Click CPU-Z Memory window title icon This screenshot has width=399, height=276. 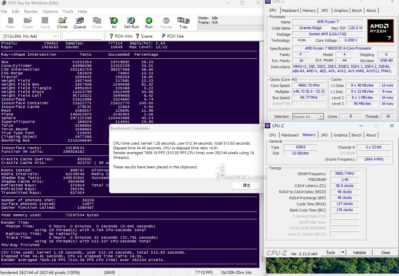[x=267, y=126]
